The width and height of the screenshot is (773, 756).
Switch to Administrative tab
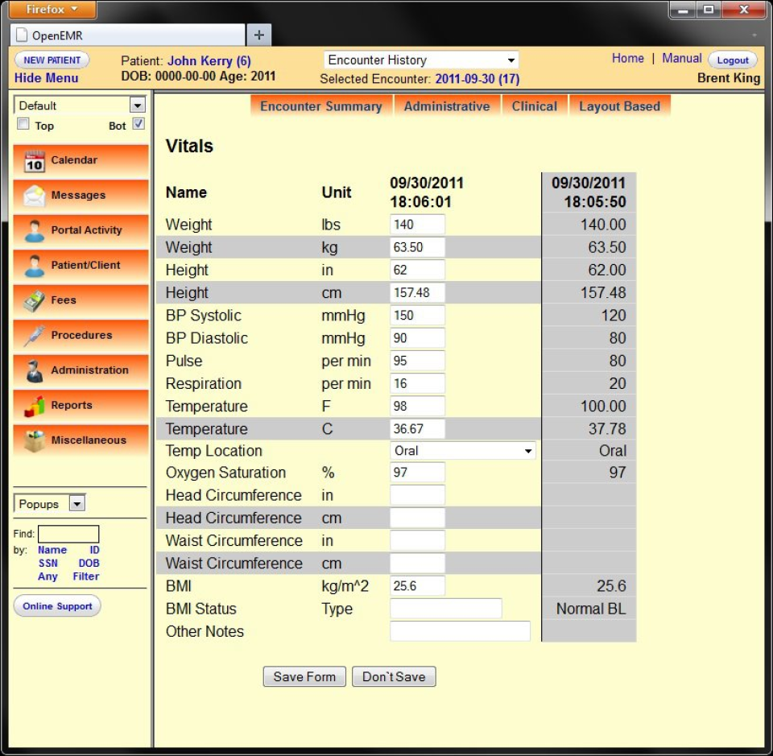click(x=447, y=106)
